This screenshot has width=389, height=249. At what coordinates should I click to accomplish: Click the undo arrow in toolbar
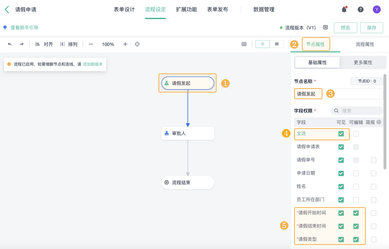click(x=10, y=44)
